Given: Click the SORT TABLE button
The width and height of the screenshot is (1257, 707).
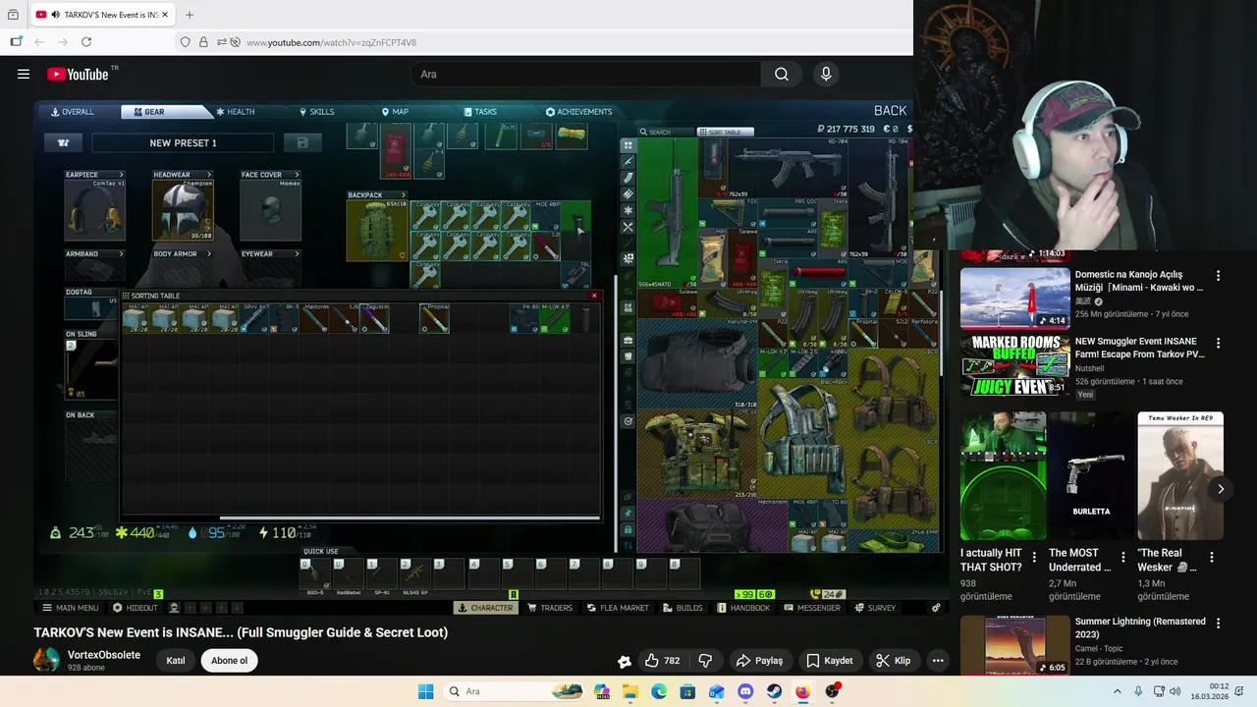Looking at the screenshot, I should (725, 132).
